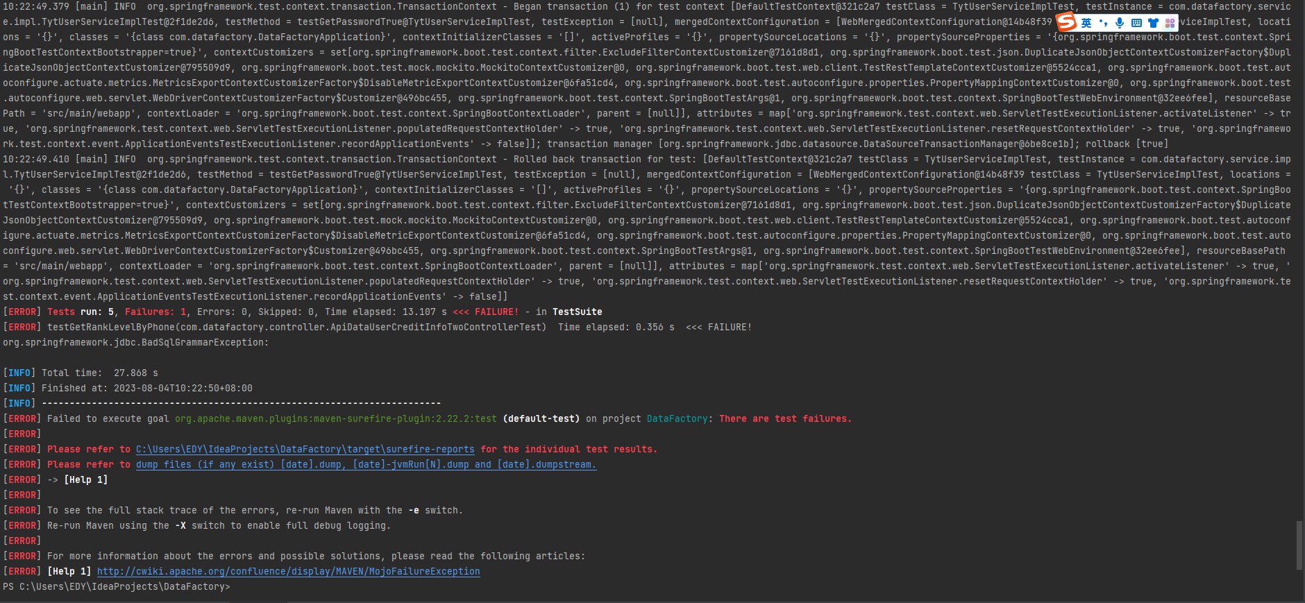
Task: Click the Sogou input method logo
Action: click(1066, 22)
